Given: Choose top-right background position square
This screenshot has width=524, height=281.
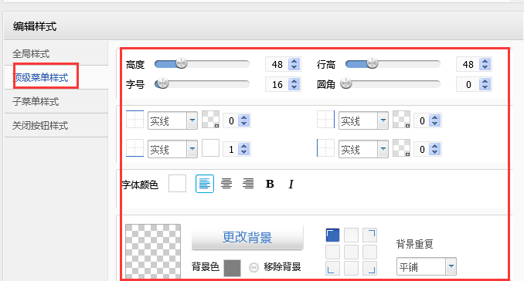Looking at the screenshot, I should pyautogui.click(x=370, y=235).
